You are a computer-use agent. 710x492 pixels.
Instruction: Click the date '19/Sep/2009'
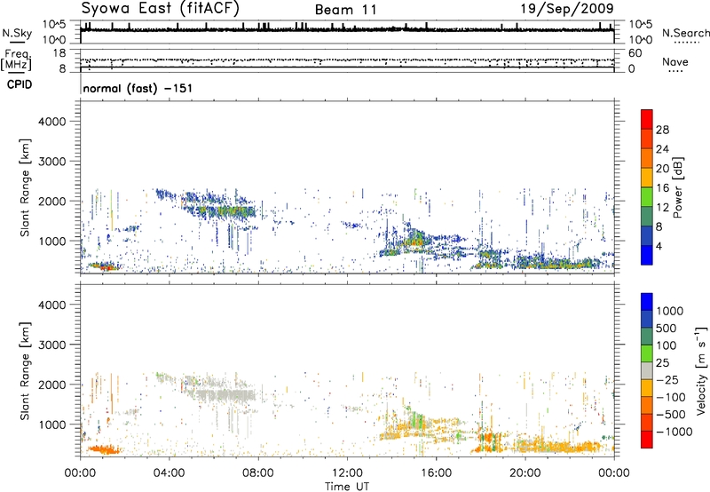(x=567, y=8)
